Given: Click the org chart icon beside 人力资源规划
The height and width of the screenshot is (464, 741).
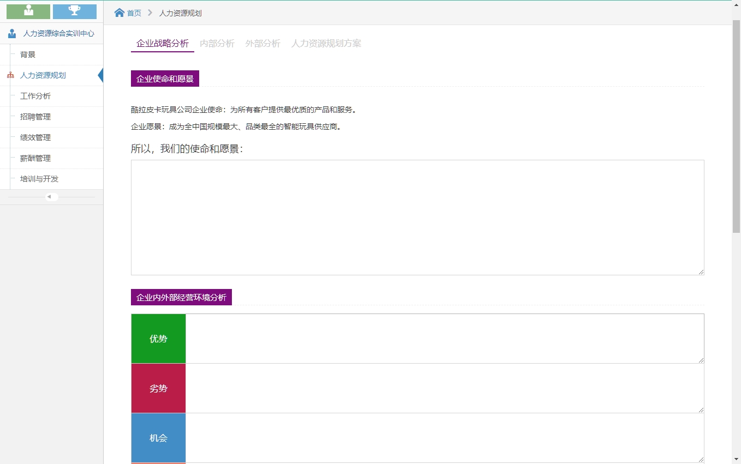Looking at the screenshot, I should tap(10, 75).
